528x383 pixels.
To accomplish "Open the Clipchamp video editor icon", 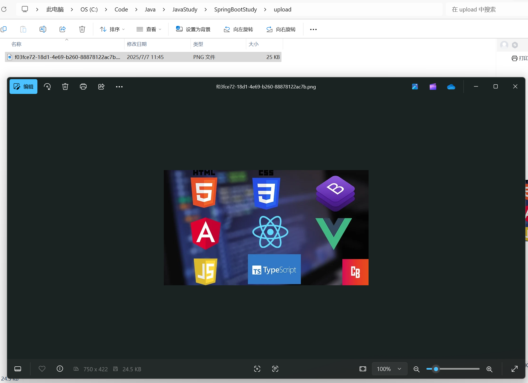I will tap(433, 87).
